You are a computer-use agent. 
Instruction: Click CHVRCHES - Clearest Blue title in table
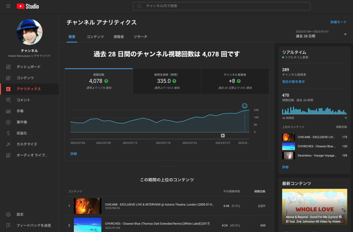157,223
